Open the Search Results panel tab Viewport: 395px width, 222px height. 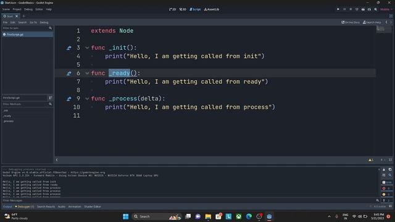(x=46, y=207)
